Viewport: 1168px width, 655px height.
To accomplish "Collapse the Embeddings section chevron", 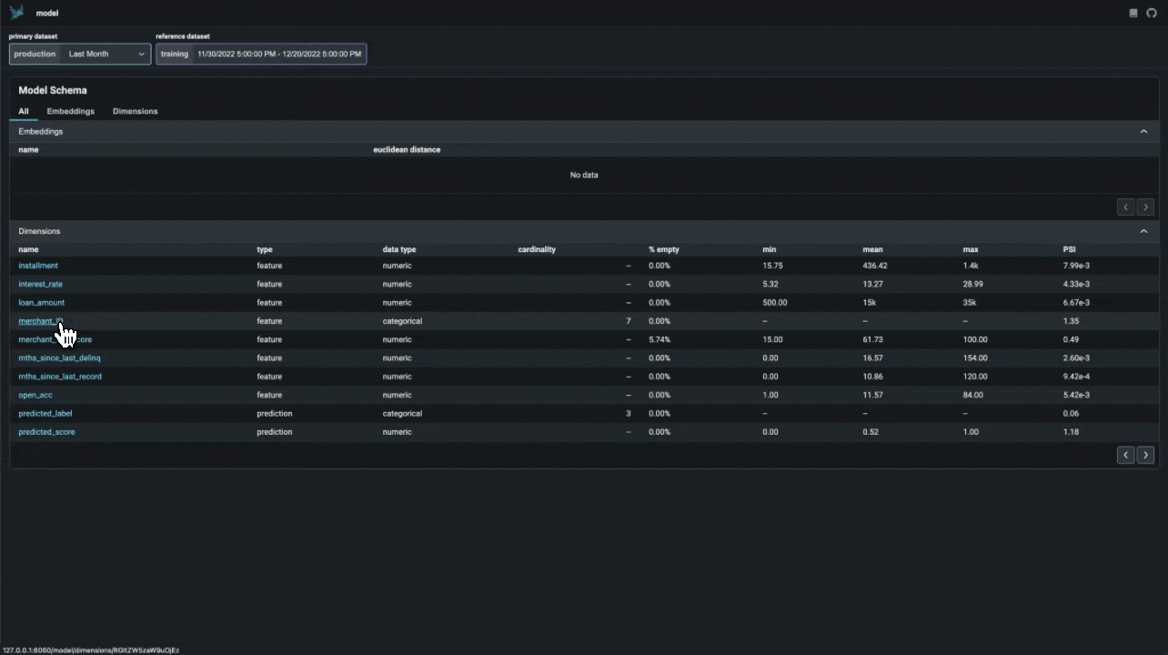I will tap(1143, 131).
